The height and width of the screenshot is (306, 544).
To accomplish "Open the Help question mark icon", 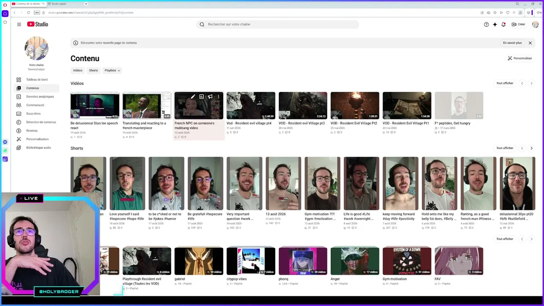I will pyautogui.click(x=486, y=24).
